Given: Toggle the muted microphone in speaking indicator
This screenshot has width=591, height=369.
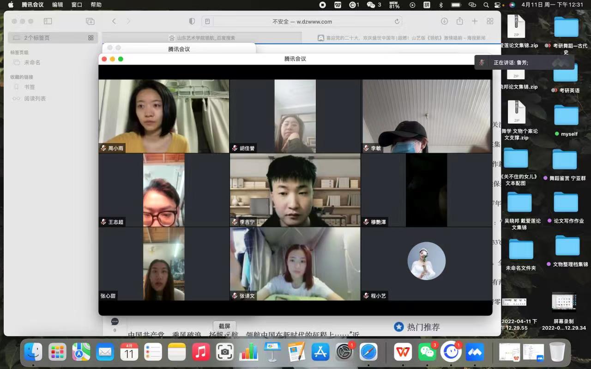Looking at the screenshot, I should [x=482, y=62].
